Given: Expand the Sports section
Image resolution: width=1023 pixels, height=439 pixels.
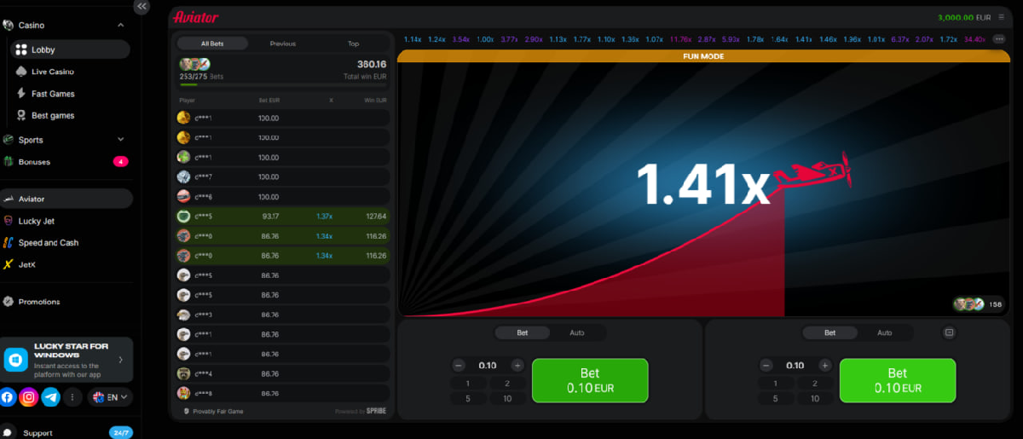Looking at the screenshot, I should pos(120,140).
